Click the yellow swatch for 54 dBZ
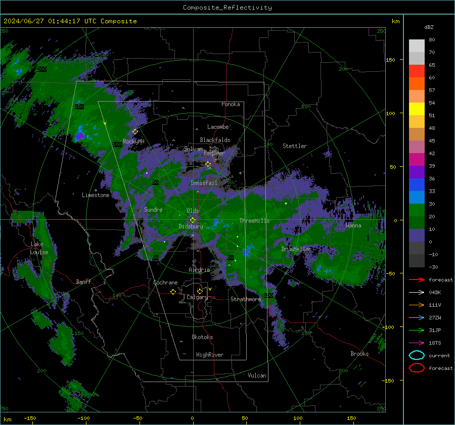Viewport: 455px width, 425px height. (x=417, y=109)
